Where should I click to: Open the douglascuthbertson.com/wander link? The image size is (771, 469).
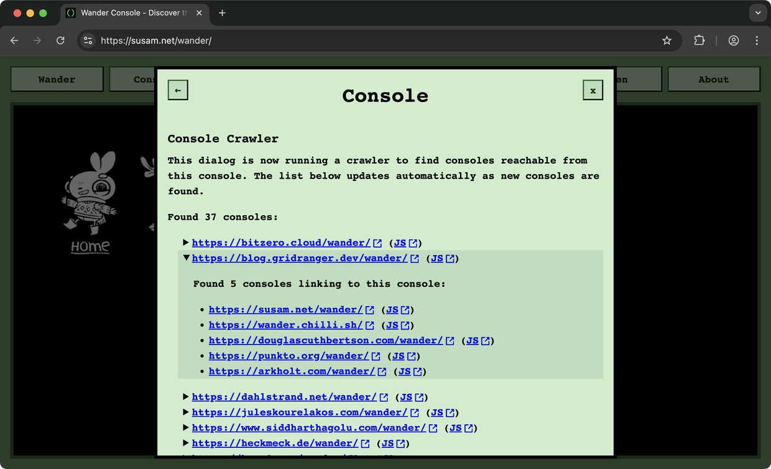tap(326, 340)
